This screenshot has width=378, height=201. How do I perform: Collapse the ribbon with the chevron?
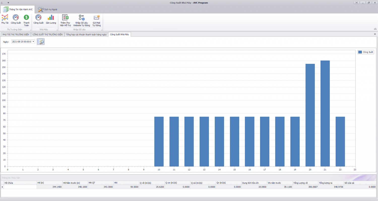pyautogui.click(x=375, y=29)
